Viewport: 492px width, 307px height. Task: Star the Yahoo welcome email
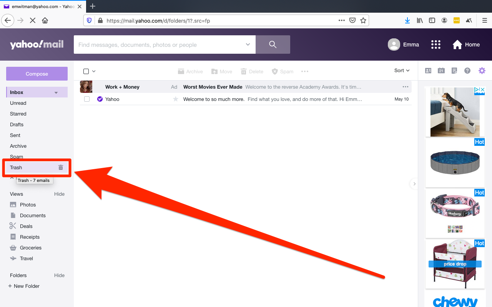pos(176,99)
